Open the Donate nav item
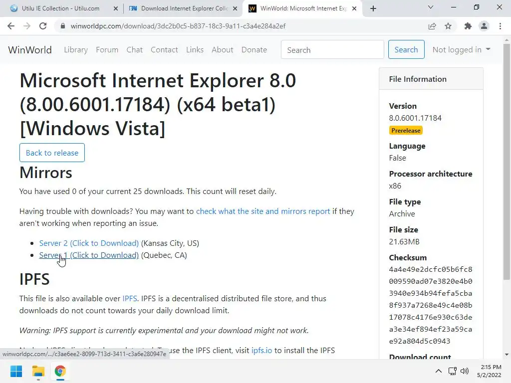 254,50
